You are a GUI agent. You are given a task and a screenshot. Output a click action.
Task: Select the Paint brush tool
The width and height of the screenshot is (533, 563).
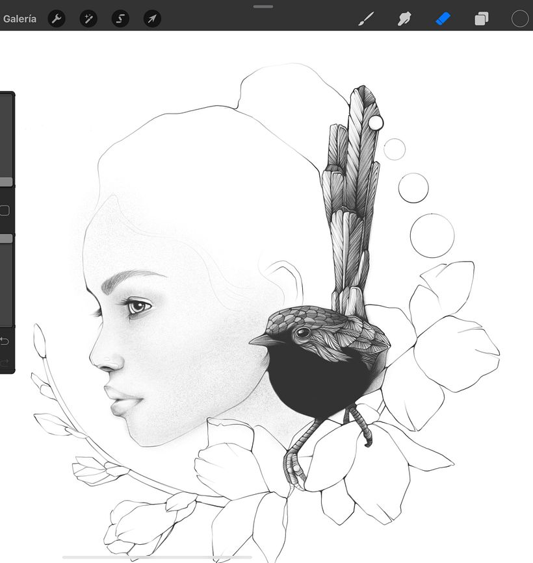click(366, 19)
